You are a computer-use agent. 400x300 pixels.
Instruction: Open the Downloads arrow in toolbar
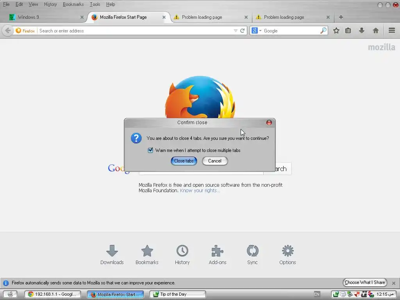[361, 30]
